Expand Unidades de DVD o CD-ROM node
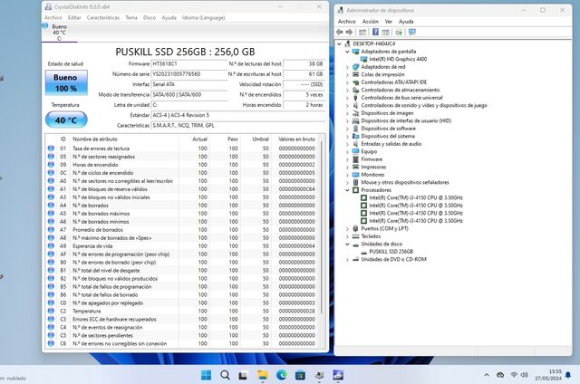The image size is (580, 384). pyautogui.click(x=347, y=259)
